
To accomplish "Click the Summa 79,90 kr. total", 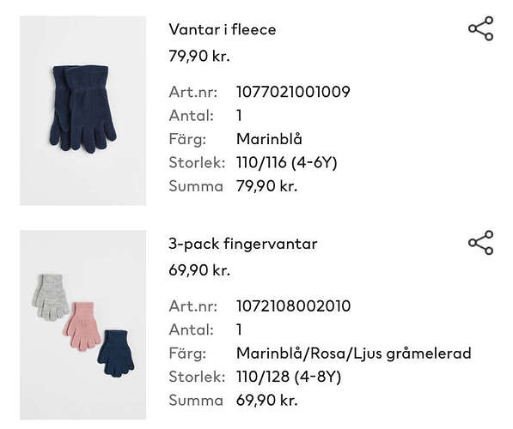I will [x=266, y=186].
